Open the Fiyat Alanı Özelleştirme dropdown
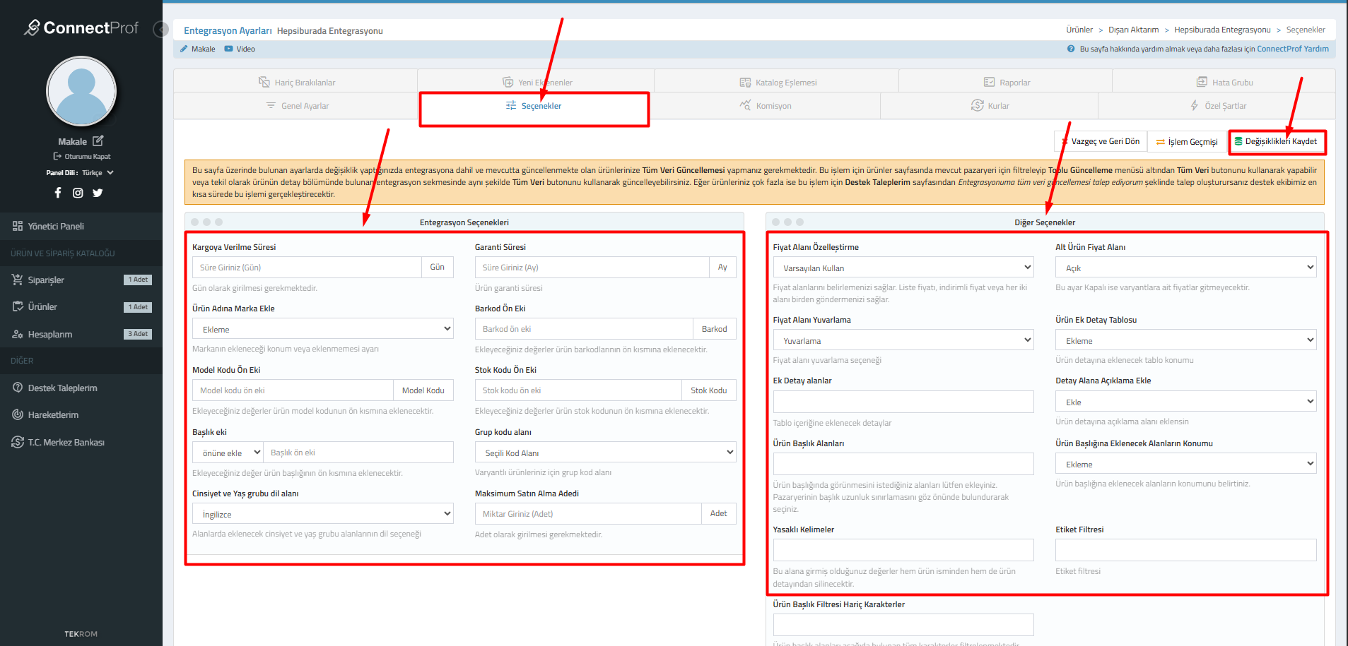 [x=903, y=268]
